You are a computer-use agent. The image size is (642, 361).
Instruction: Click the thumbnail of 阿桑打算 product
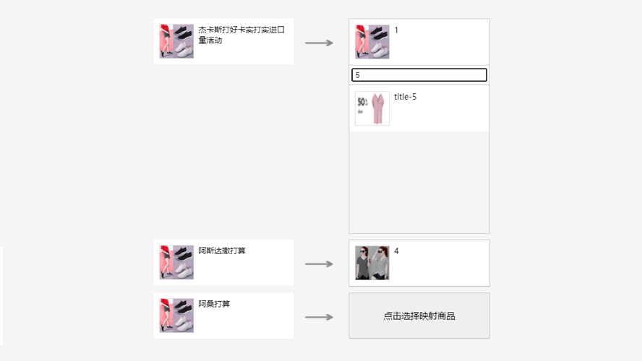(176, 316)
